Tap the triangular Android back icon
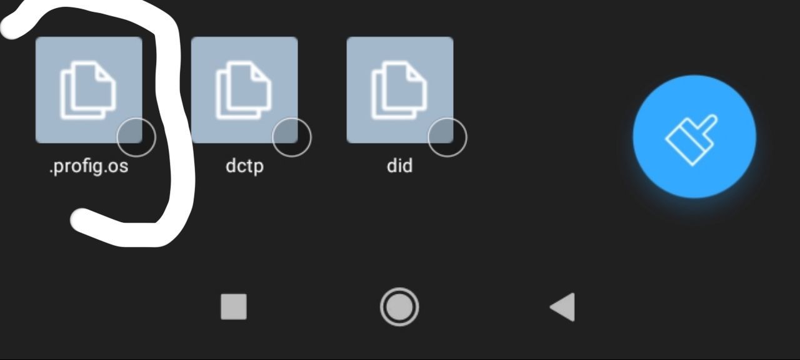The width and height of the screenshot is (800, 360). click(562, 307)
